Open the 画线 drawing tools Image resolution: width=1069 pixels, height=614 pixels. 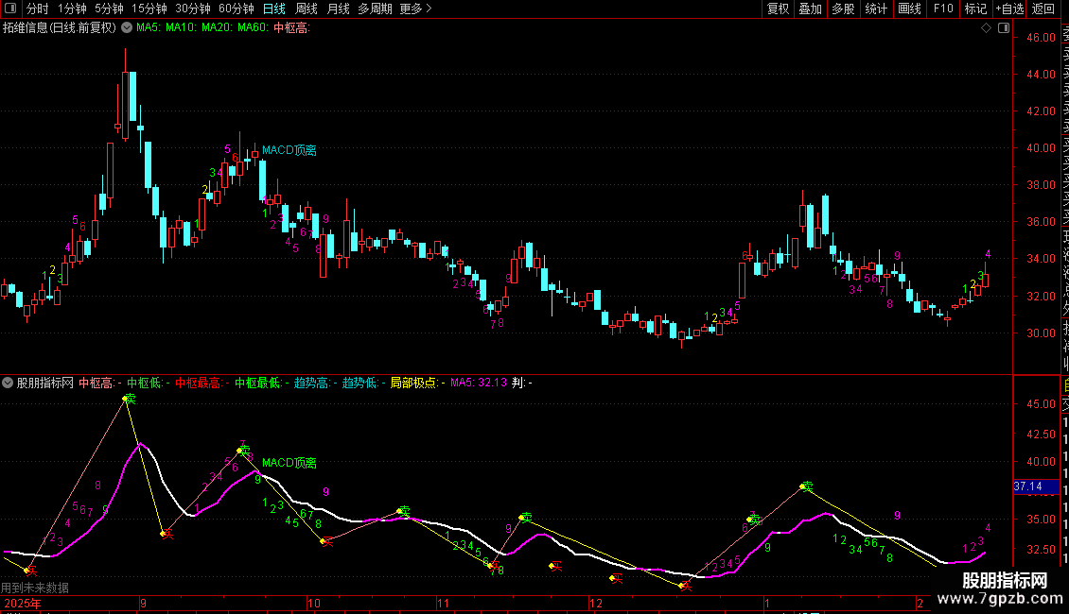pyautogui.click(x=909, y=9)
